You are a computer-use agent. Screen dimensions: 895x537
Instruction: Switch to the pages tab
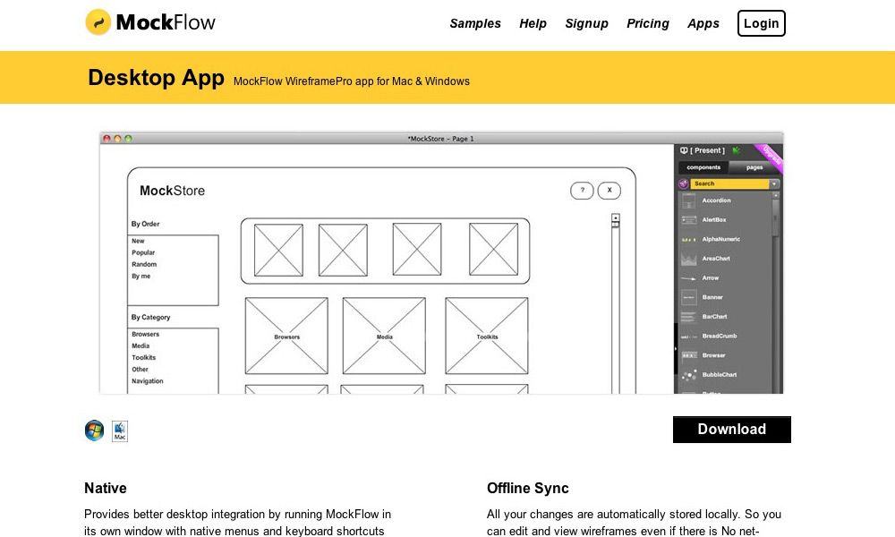754,167
